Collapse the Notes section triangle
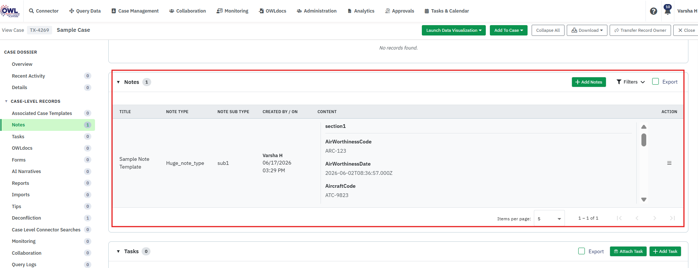The width and height of the screenshot is (698, 268). (x=118, y=82)
